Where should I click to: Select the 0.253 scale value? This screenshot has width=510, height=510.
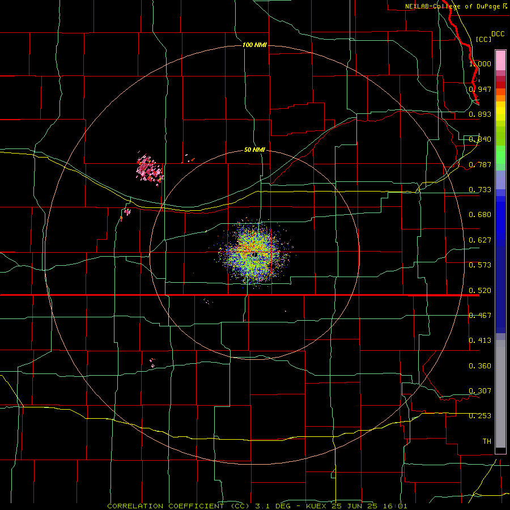(480, 416)
